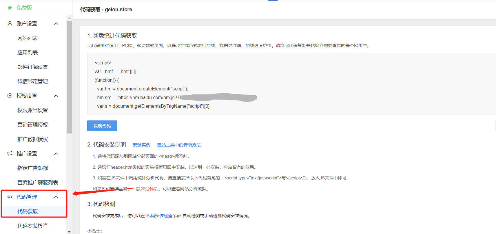Click the 小贴士 label

tap(95, 231)
